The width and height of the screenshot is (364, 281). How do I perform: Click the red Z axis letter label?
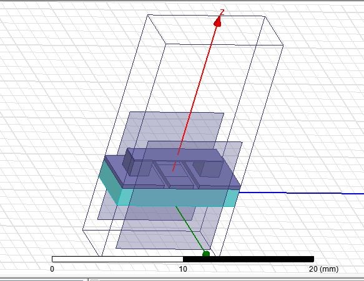[x=222, y=12]
